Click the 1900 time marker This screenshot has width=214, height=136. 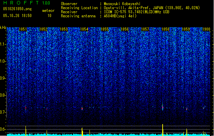coord(206,29)
